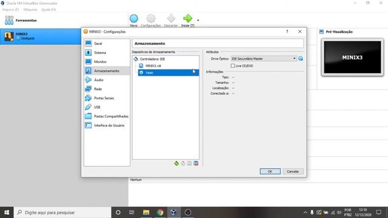Click the volume icon in system tray
The width and height of the screenshot is (388, 218).
coord(339,213)
